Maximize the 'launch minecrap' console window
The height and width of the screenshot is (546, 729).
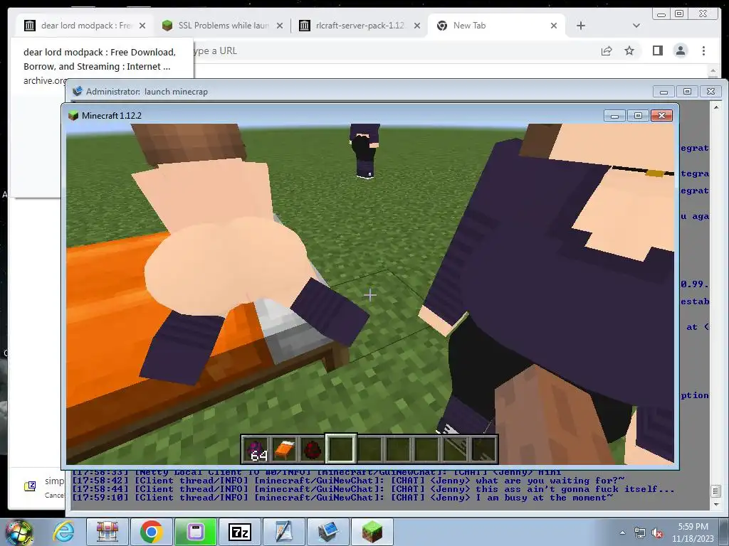tap(687, 92)
